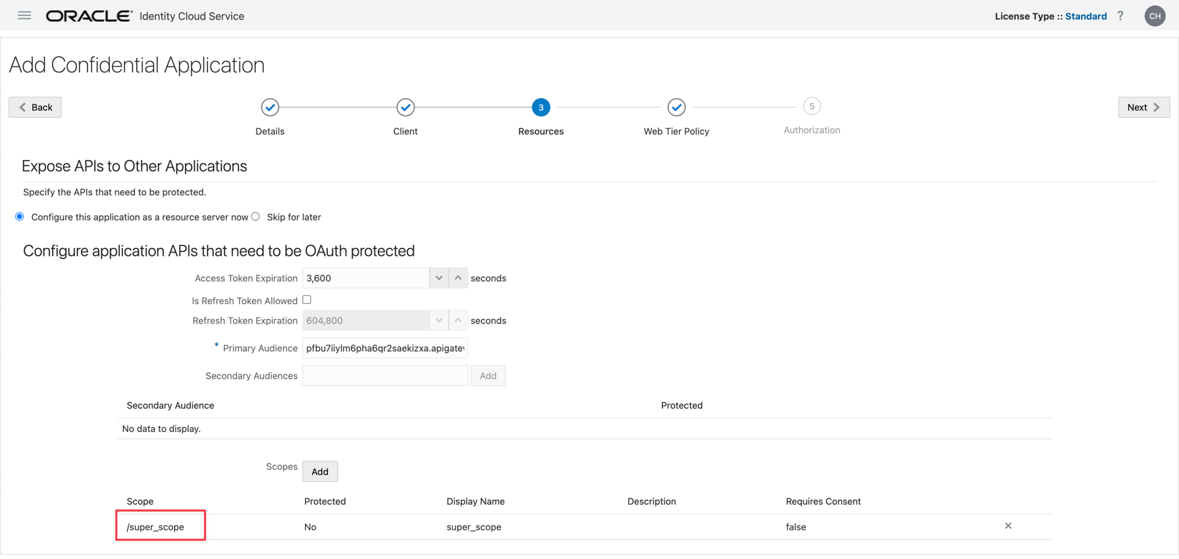This screenshot has height=559, width=1179.
Task: Open the hamburger navigation menu
Action: click(x=24, y=16)
